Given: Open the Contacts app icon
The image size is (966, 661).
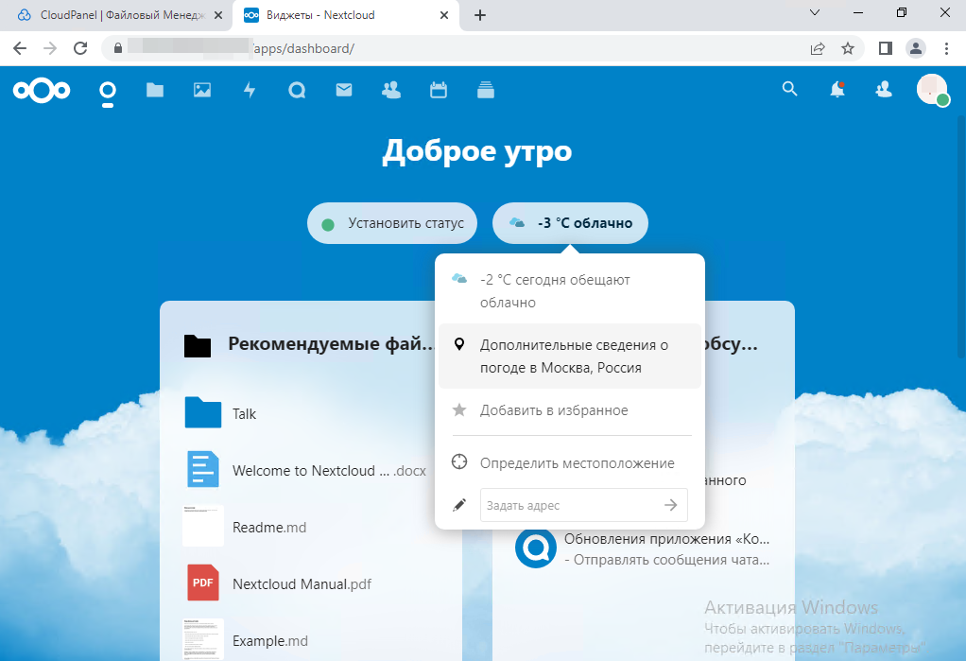Looking at the screenshot, I should point(390,90).
